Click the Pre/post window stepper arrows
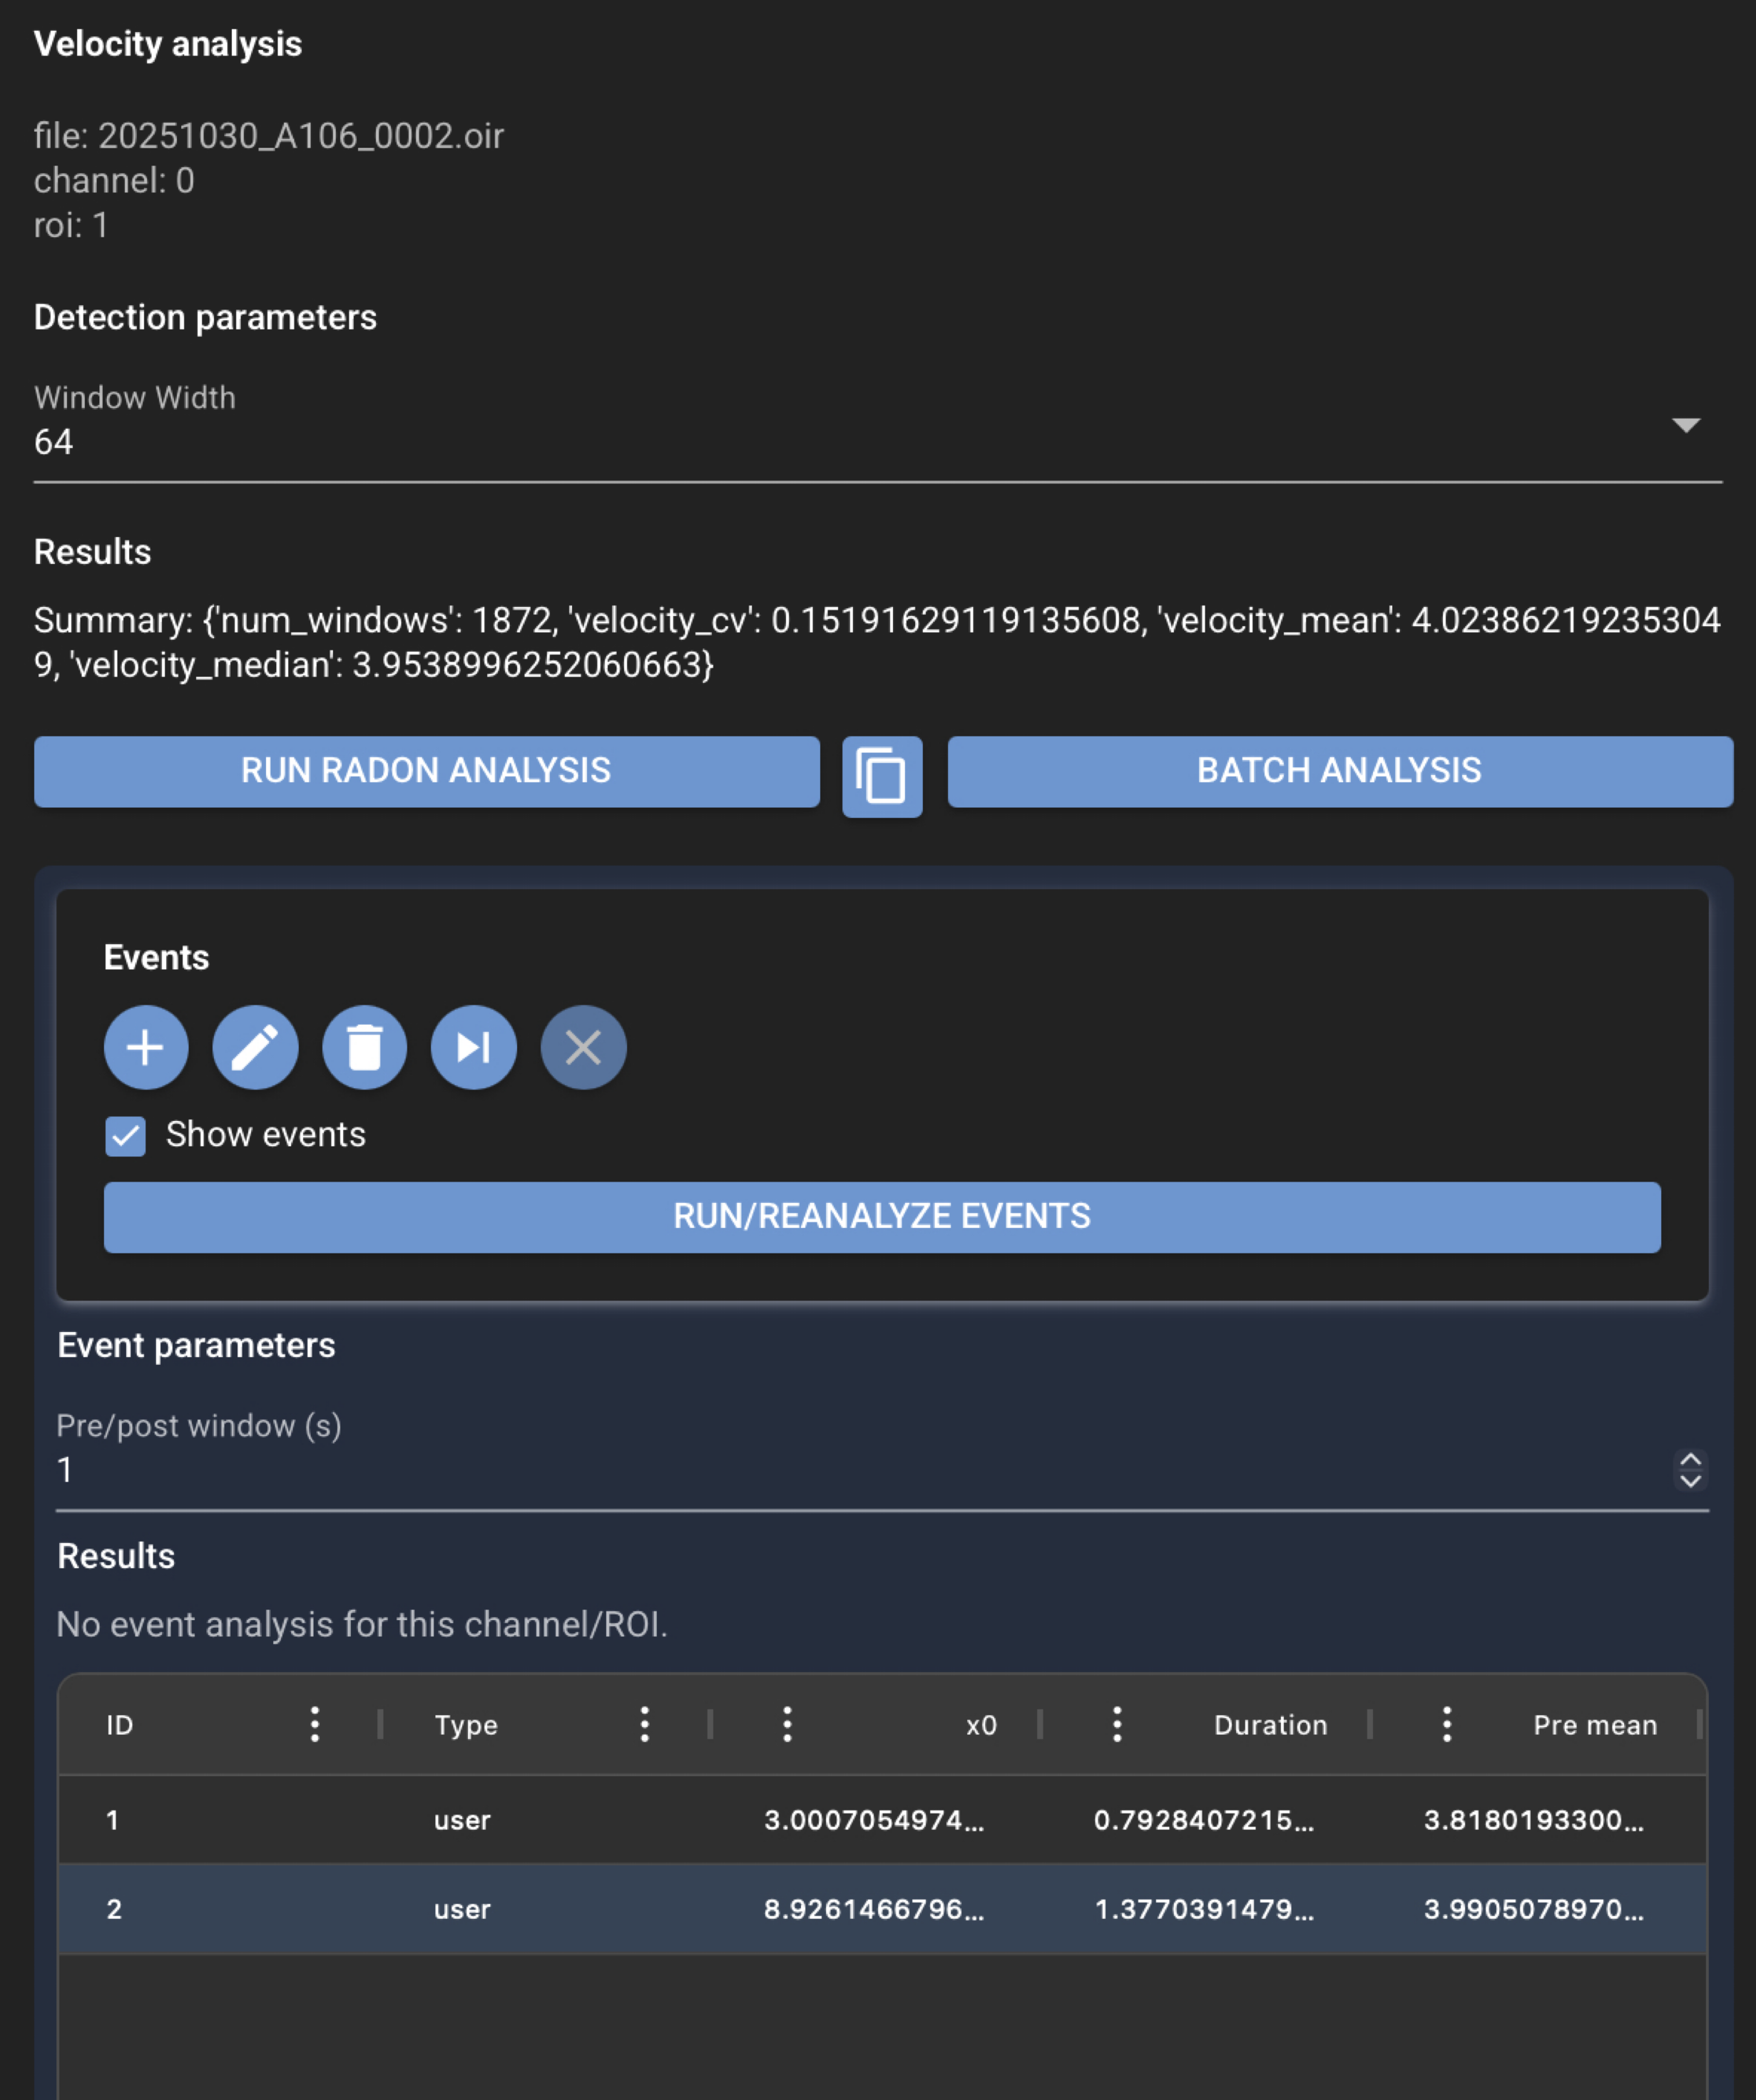 coord(1690,1470)
